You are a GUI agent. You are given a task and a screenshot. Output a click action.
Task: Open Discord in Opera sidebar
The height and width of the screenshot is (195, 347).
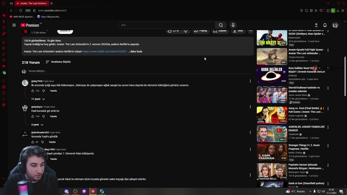point(4,66)
